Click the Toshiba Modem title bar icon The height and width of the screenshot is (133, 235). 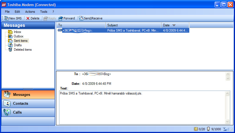click(x=4, y=5)
